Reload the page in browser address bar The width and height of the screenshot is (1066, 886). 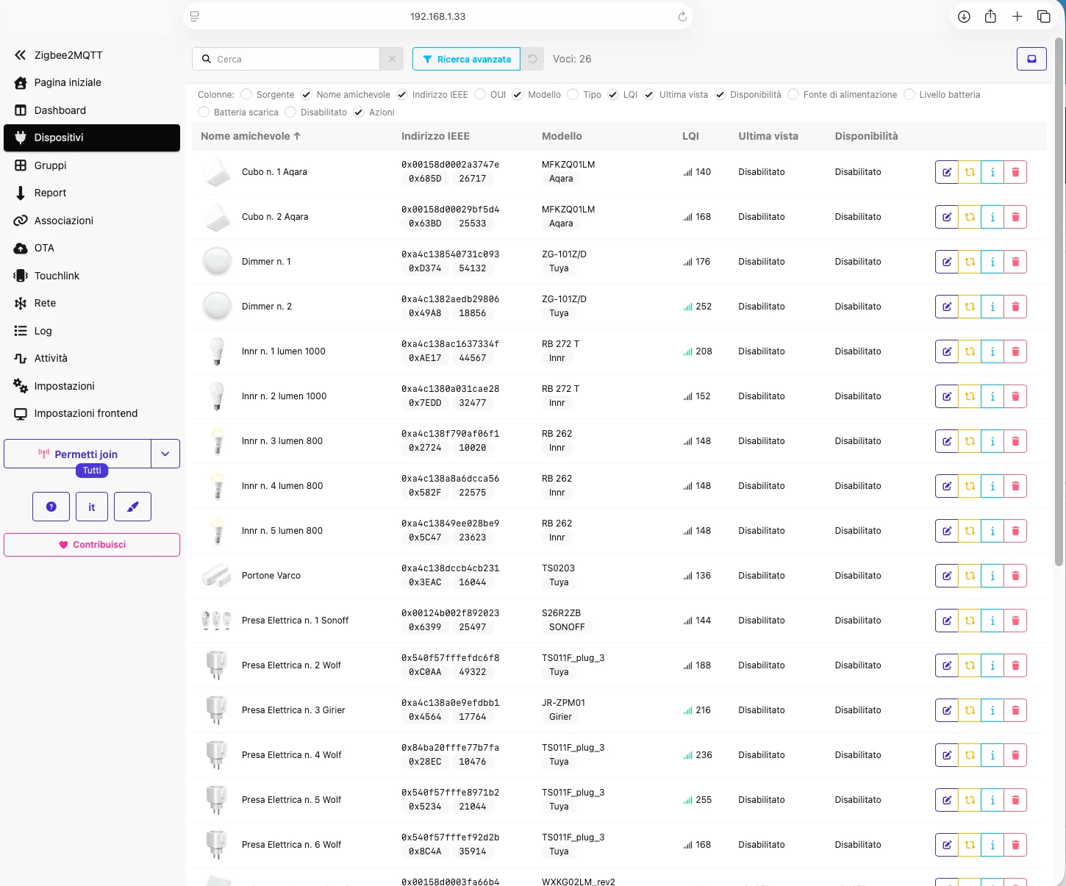click(x=682, y=16)
